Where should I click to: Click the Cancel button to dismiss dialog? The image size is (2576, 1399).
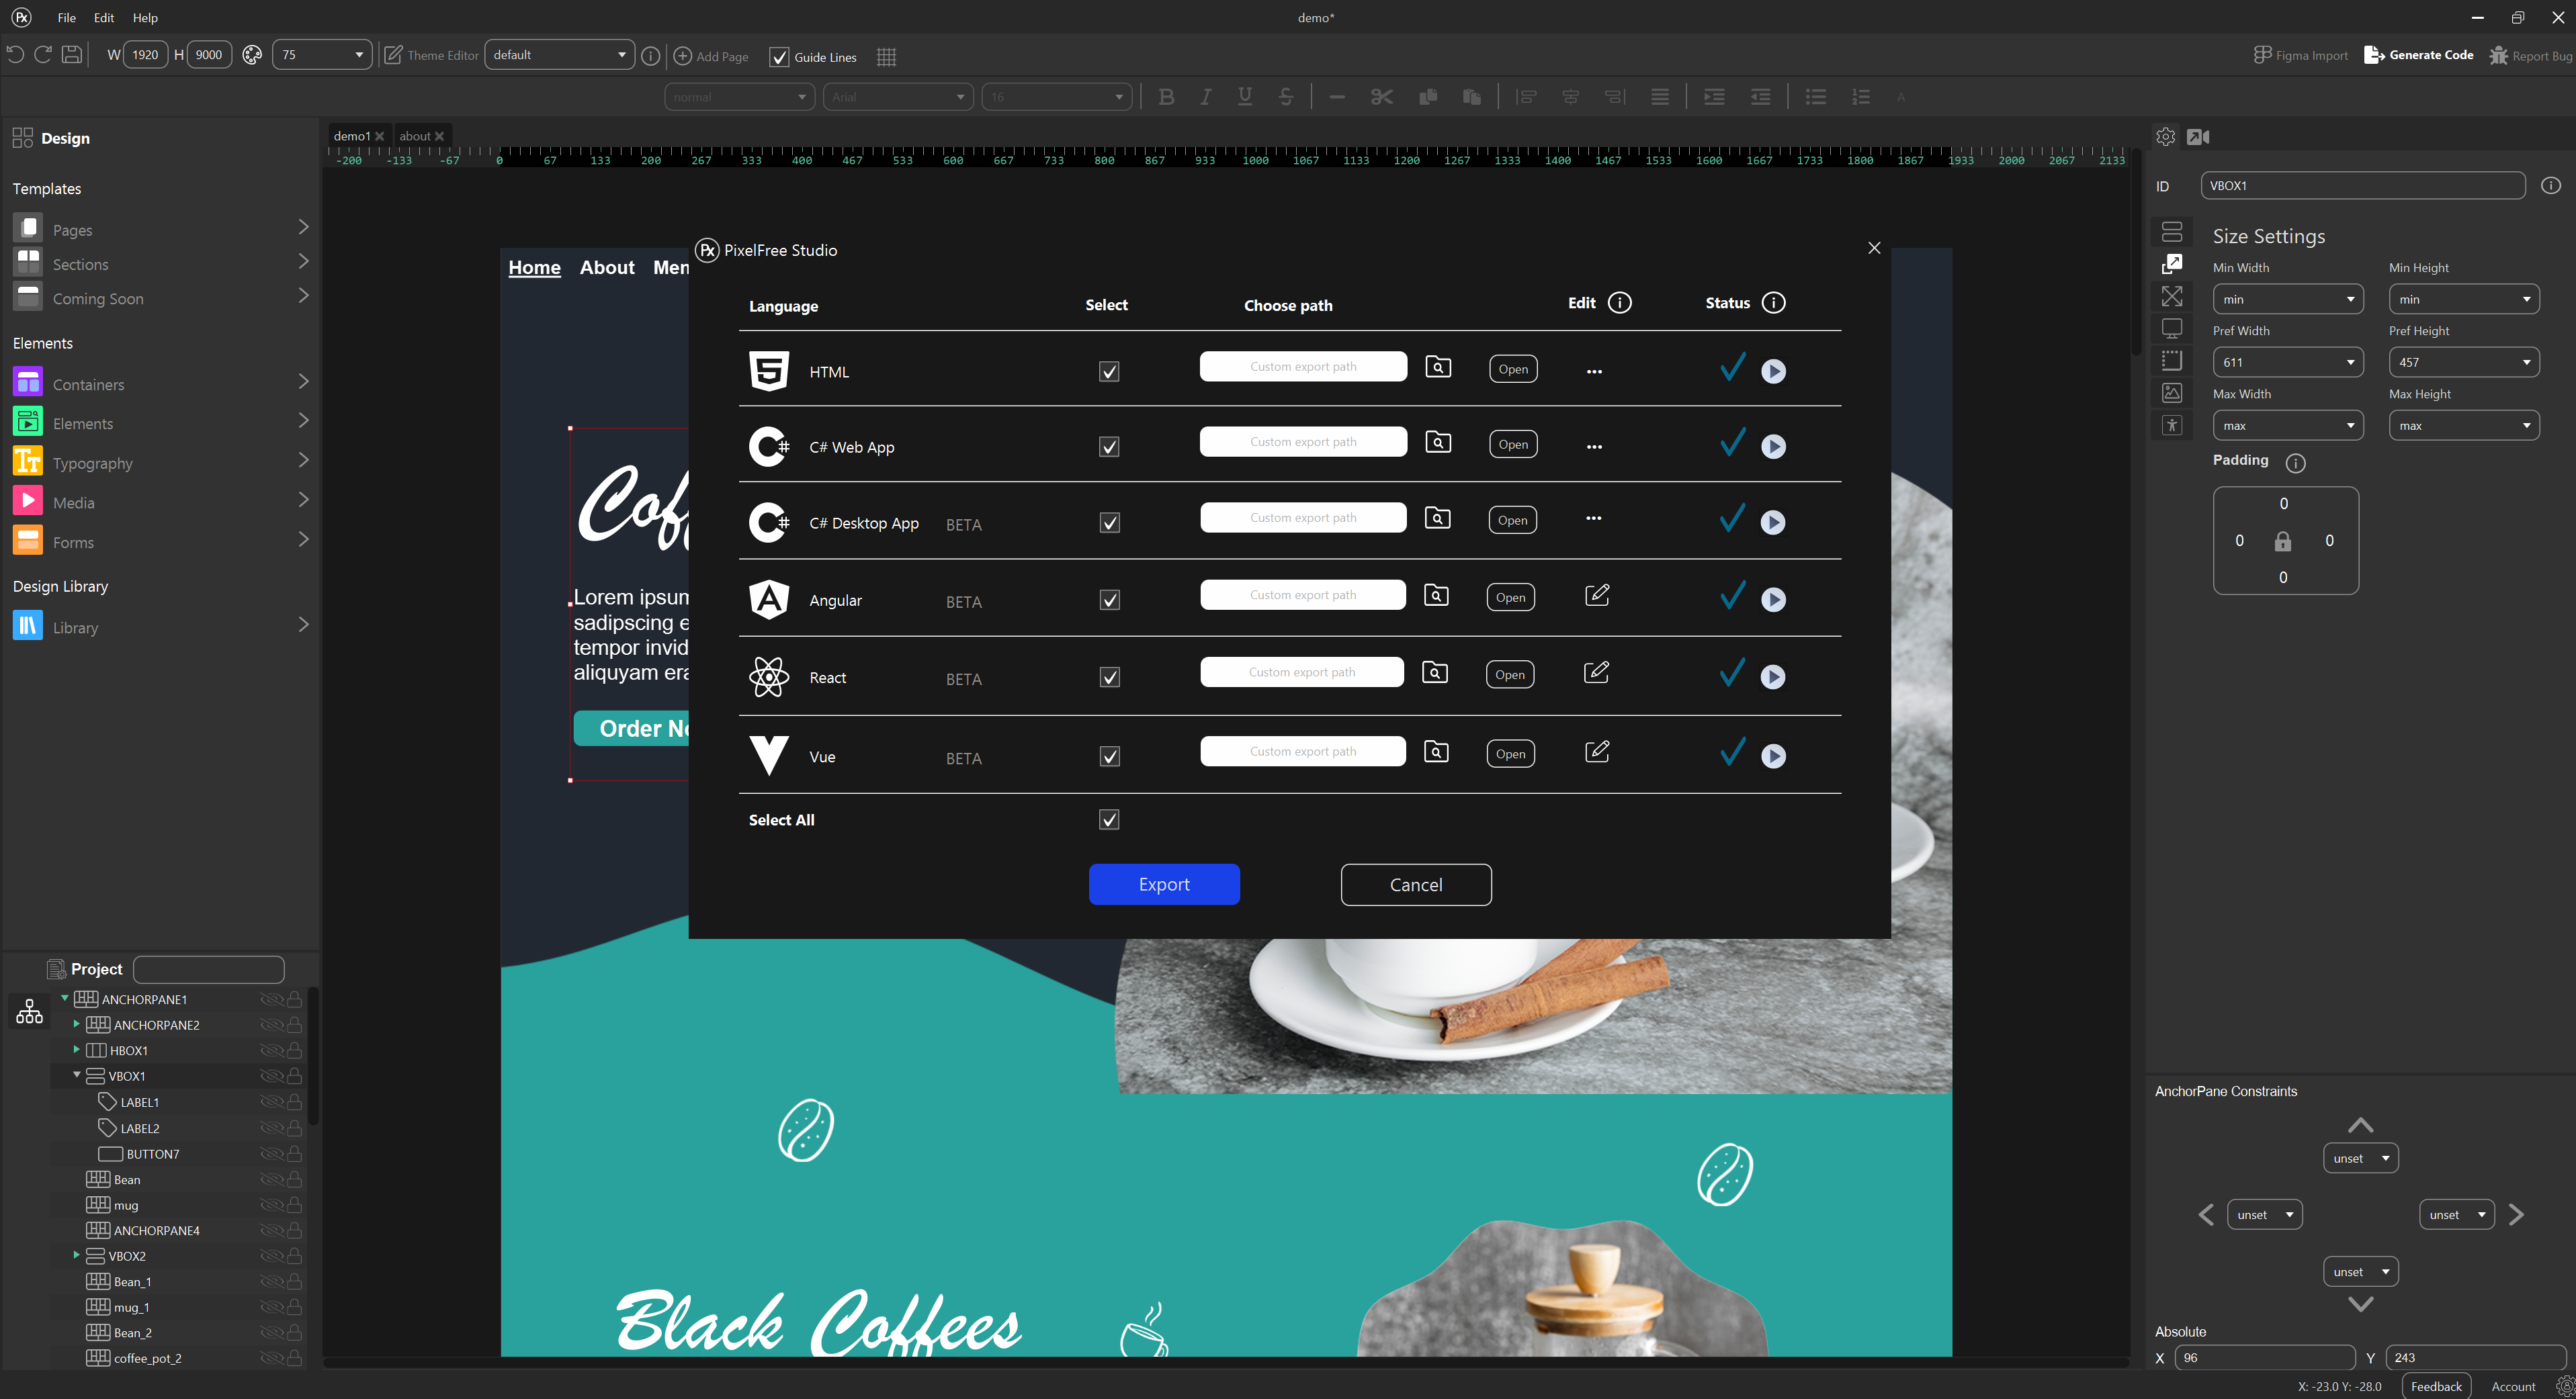[x=1416, y=884]
